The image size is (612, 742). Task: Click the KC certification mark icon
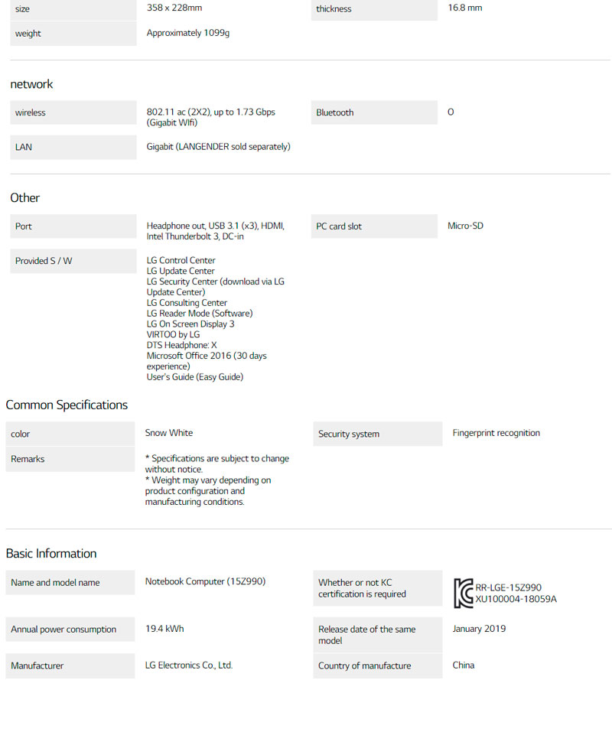point(464,593)
